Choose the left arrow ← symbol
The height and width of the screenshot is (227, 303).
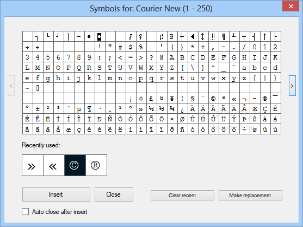[x=38, y=47]
